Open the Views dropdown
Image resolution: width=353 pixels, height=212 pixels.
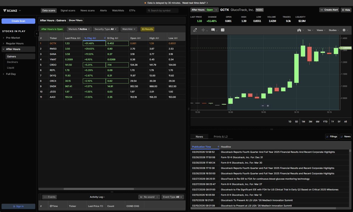pos(321,30)
